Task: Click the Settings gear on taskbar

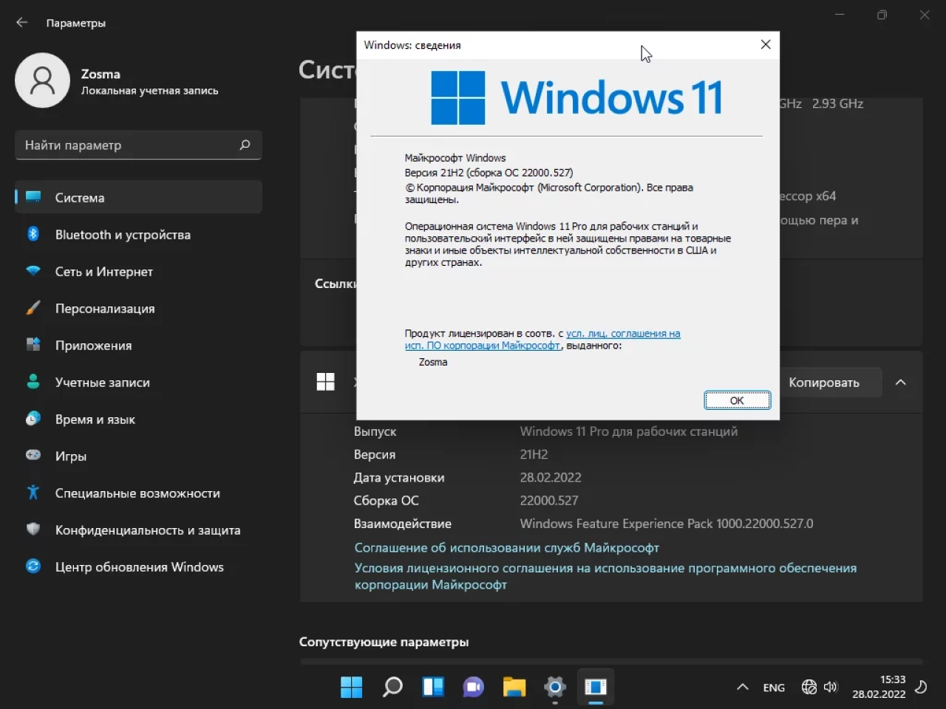Action: point(555,687)
